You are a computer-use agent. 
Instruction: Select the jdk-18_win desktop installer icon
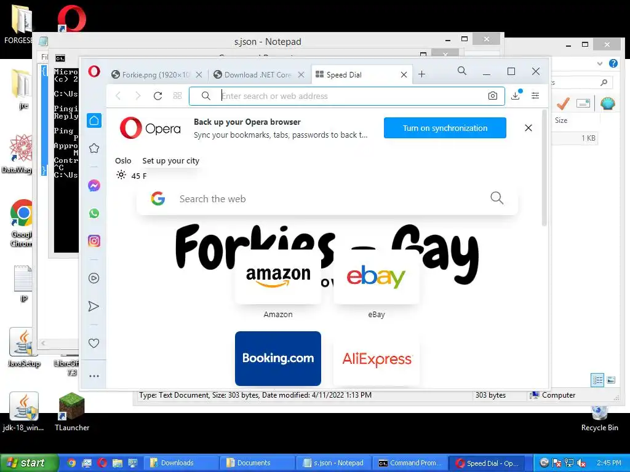[23, 412]
